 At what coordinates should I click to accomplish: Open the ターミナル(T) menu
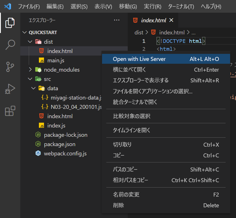click(x=181, y=6)
